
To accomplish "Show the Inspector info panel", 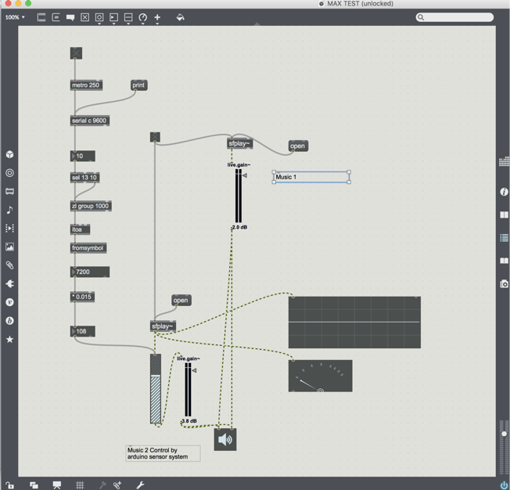I will click(504, 192).
